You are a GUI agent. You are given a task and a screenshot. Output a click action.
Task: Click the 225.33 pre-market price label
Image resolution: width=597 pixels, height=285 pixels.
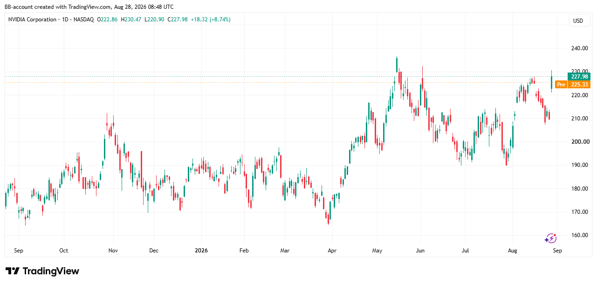point(579,85)
